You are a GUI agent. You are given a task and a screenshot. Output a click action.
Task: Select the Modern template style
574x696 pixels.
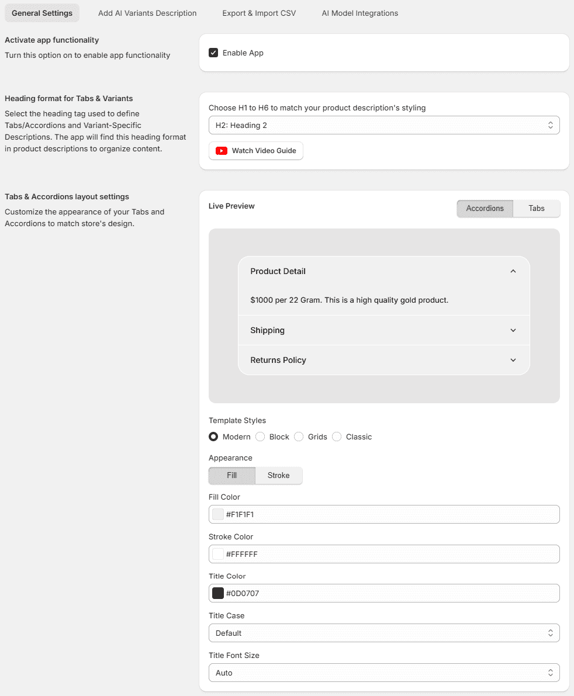[213, 437]
